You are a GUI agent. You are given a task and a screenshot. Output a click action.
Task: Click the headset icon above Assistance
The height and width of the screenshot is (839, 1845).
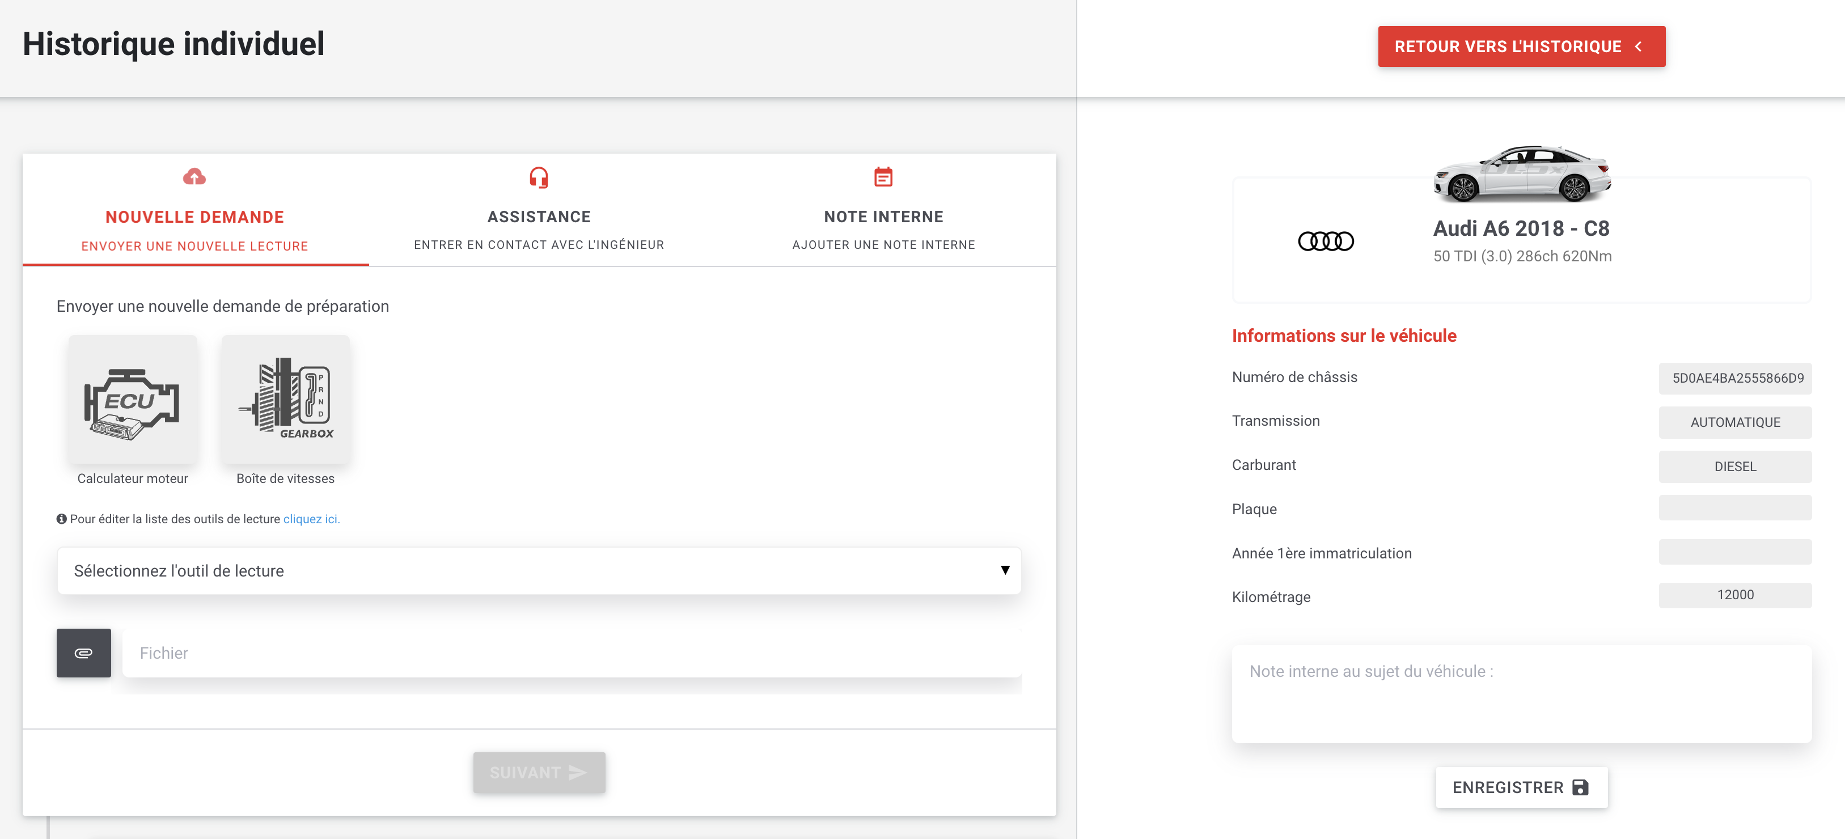tap(539, 177)
